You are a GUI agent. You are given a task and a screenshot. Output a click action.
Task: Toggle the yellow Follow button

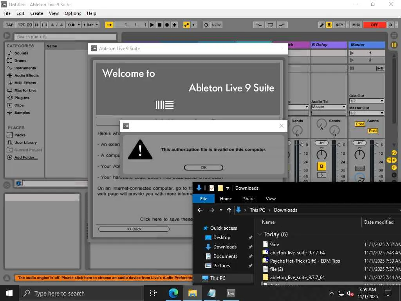(109, 25)
